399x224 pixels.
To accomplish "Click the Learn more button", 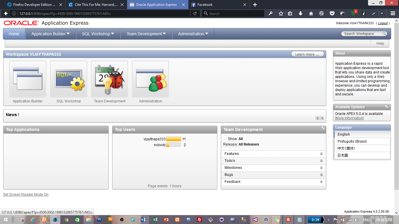I will (307, 54).
